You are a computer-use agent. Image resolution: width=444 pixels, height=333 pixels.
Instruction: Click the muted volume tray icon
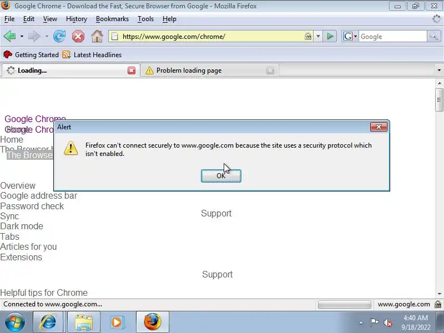(x=387, y=322)
